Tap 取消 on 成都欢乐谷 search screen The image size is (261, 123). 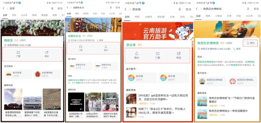(x=118, y=7)
